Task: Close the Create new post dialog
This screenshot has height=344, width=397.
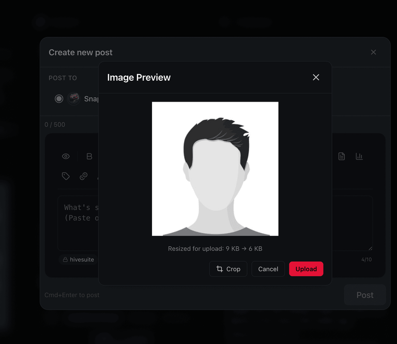Action: (373, 52)
